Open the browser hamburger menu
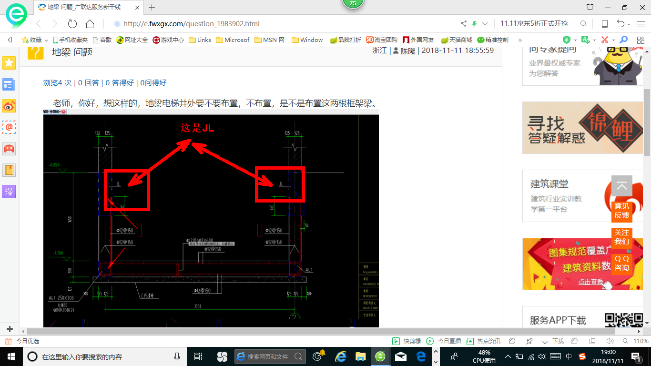Image resolution: width=651 pixels, height=366 pixels. pyautogui.click(x=640, y=24)
